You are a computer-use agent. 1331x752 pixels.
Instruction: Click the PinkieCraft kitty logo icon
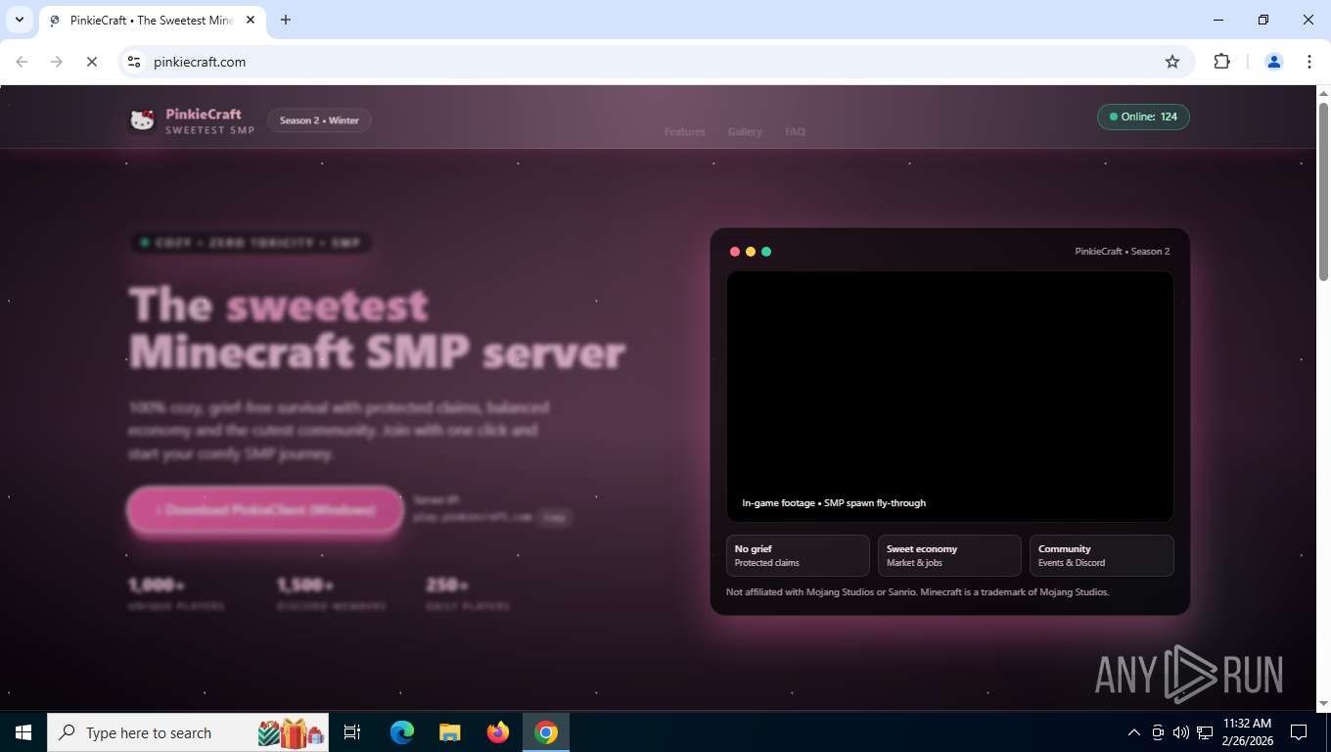143,120
